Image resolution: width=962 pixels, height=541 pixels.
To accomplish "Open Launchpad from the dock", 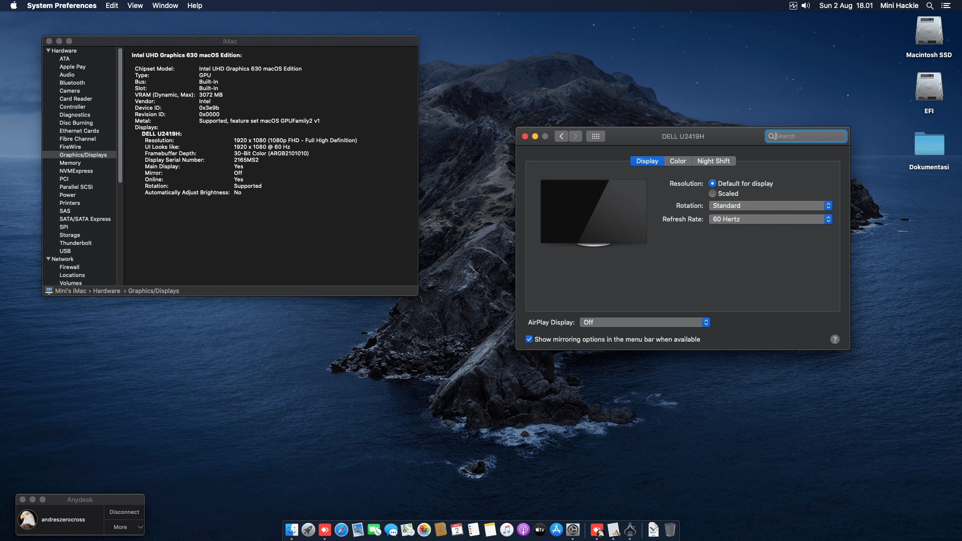I will (x=308, y=529).
